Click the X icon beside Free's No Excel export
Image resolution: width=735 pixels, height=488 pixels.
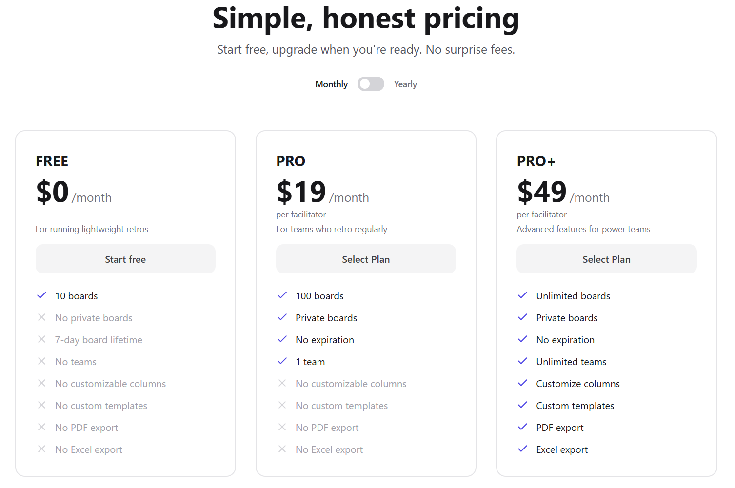pos(42,449)
